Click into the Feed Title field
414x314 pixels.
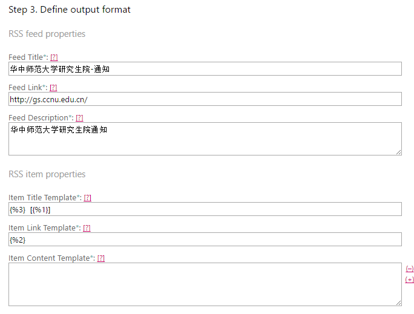pyautogui.click(x=205, y=69)
